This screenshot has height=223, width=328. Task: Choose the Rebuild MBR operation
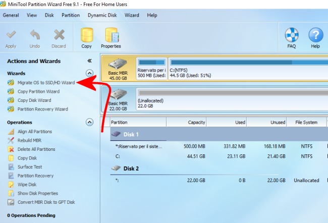[29, 140]
